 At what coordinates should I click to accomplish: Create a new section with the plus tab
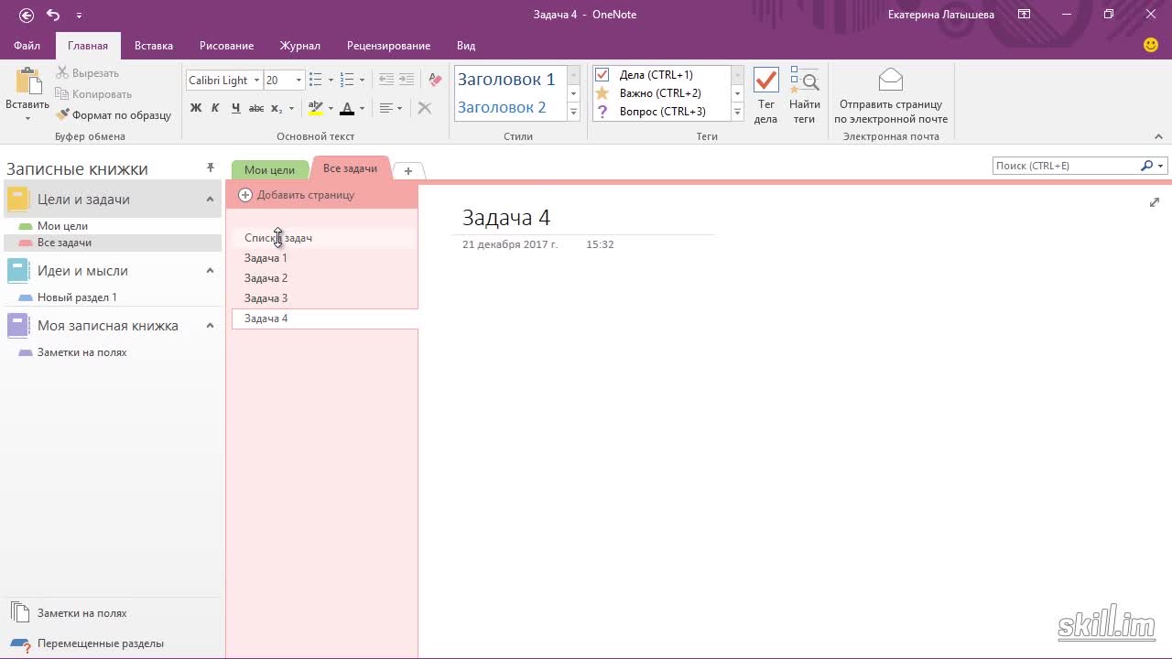(x=408, y=171)
